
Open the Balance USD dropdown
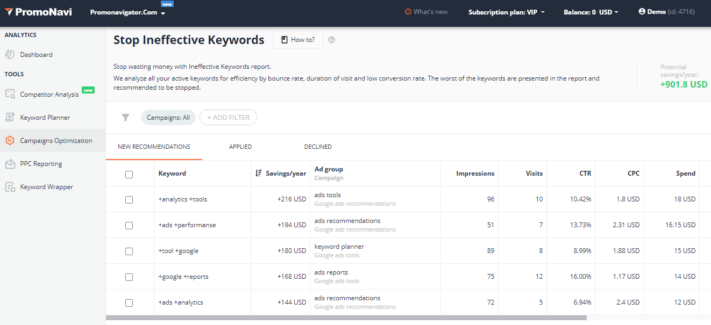pyautogui.click(x=591, y=12)
